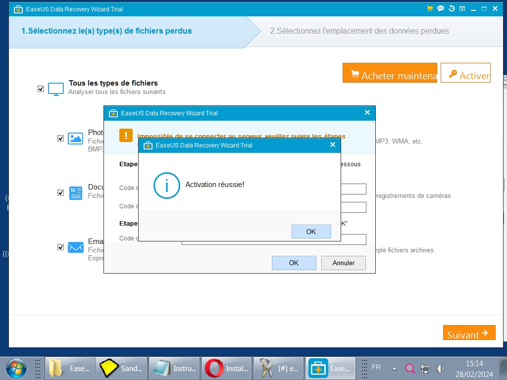
Task: Uncheck the Email file type checkbox
Action: (x=60, y=247)
